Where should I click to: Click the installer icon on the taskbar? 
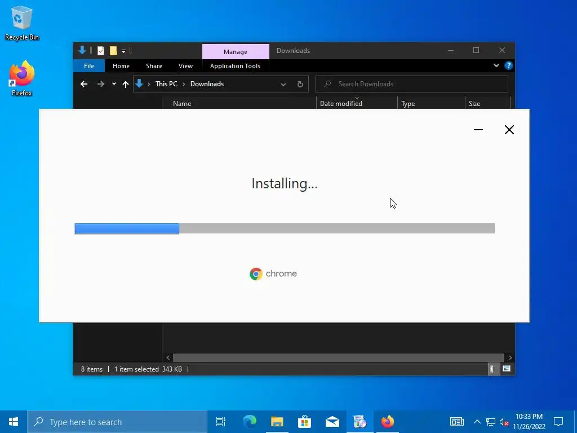point(360,422)
